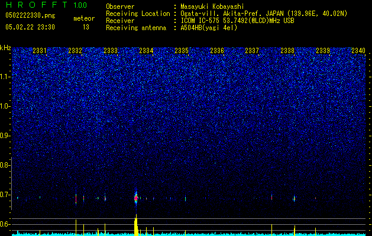This screenshot has height=236, width=372.
Task: Click observer name Masayuki Kobayashi
Action: pos(212,6)
